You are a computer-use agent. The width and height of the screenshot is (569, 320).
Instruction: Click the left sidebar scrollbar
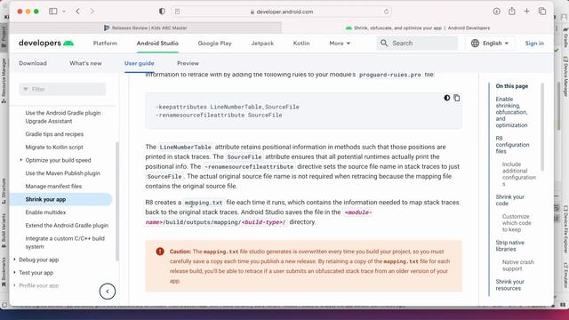tap(116, 202)
